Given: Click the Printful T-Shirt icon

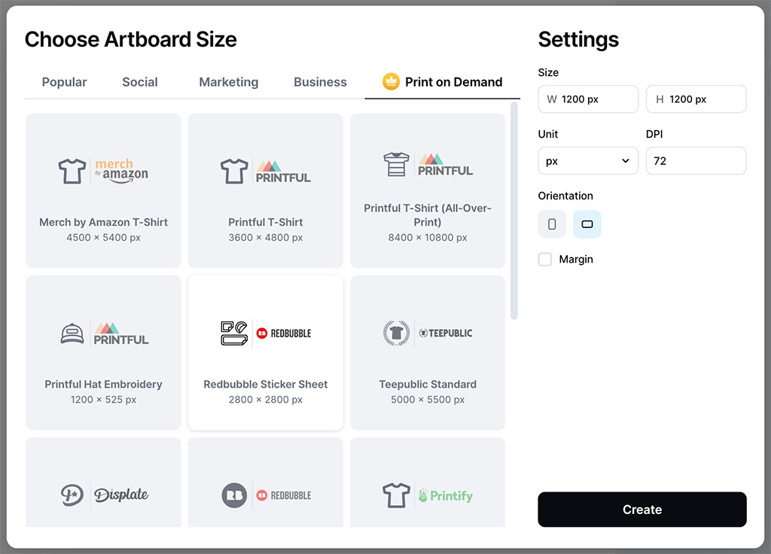Looking at the screenshot, I should tap(234, 171).
